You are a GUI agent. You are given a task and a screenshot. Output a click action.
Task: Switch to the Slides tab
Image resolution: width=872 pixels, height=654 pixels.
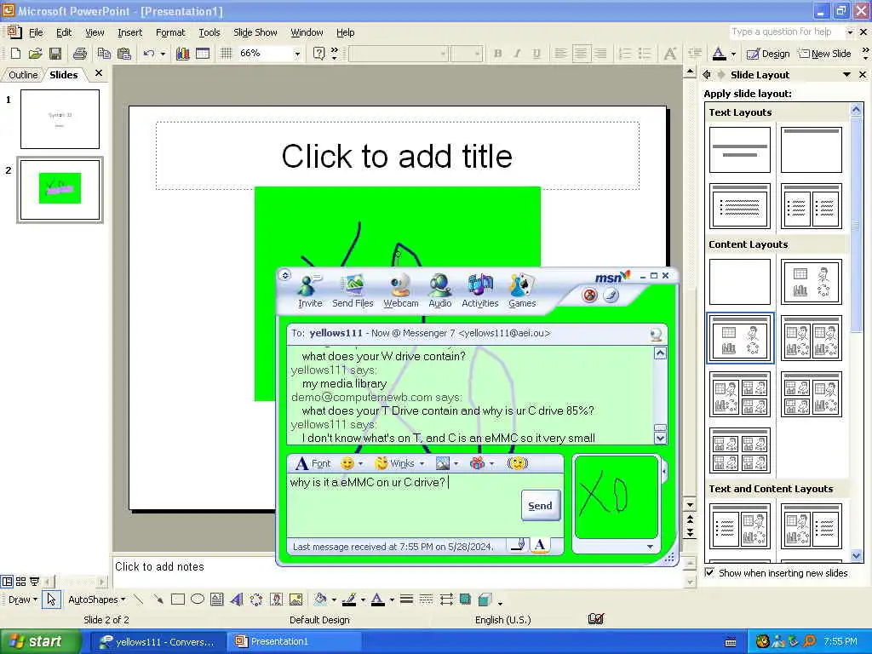click(x=63, y=75)
